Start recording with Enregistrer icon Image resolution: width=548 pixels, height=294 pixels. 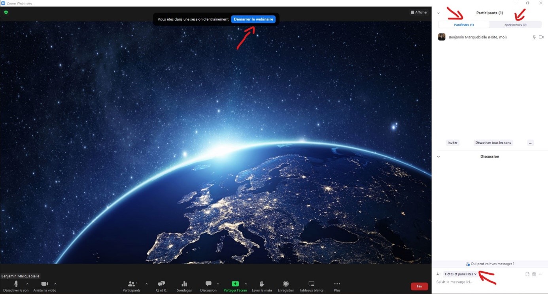(285, 284)
